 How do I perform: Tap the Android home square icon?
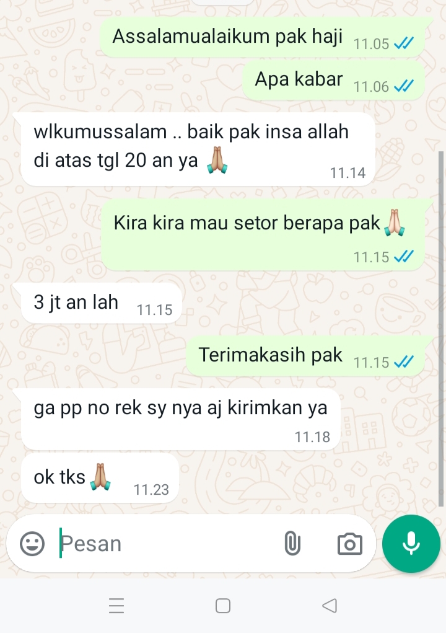point(223,606)
